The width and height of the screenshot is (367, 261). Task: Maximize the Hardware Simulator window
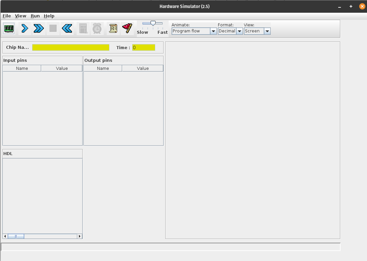point(351,7)
